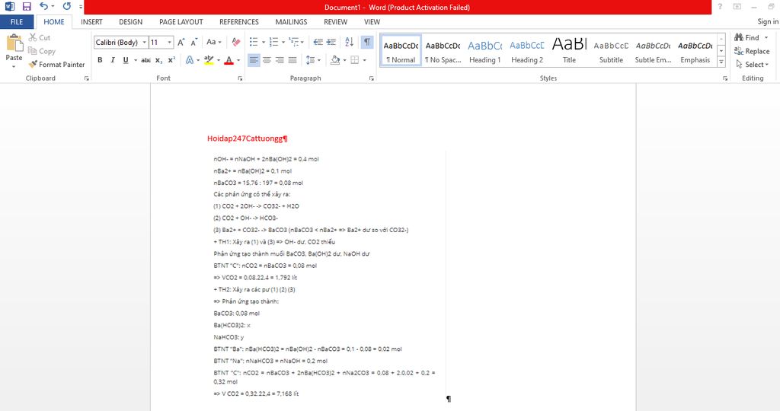This screenshot has height=411, width=780.
Task: Click the Paste clipboard icon
Action: pos(14,43)
